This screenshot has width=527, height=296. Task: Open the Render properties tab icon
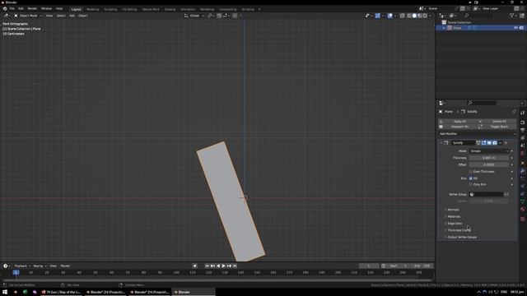[523, 123]
